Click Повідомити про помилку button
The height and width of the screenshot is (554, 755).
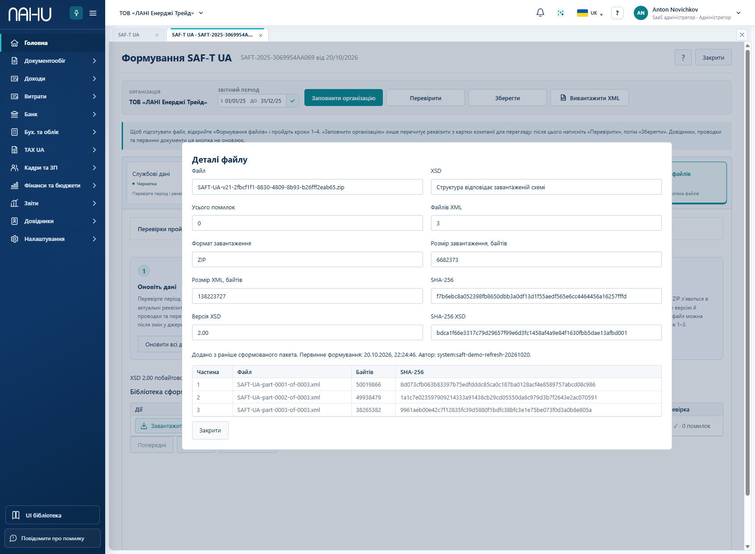coord(53,538)
